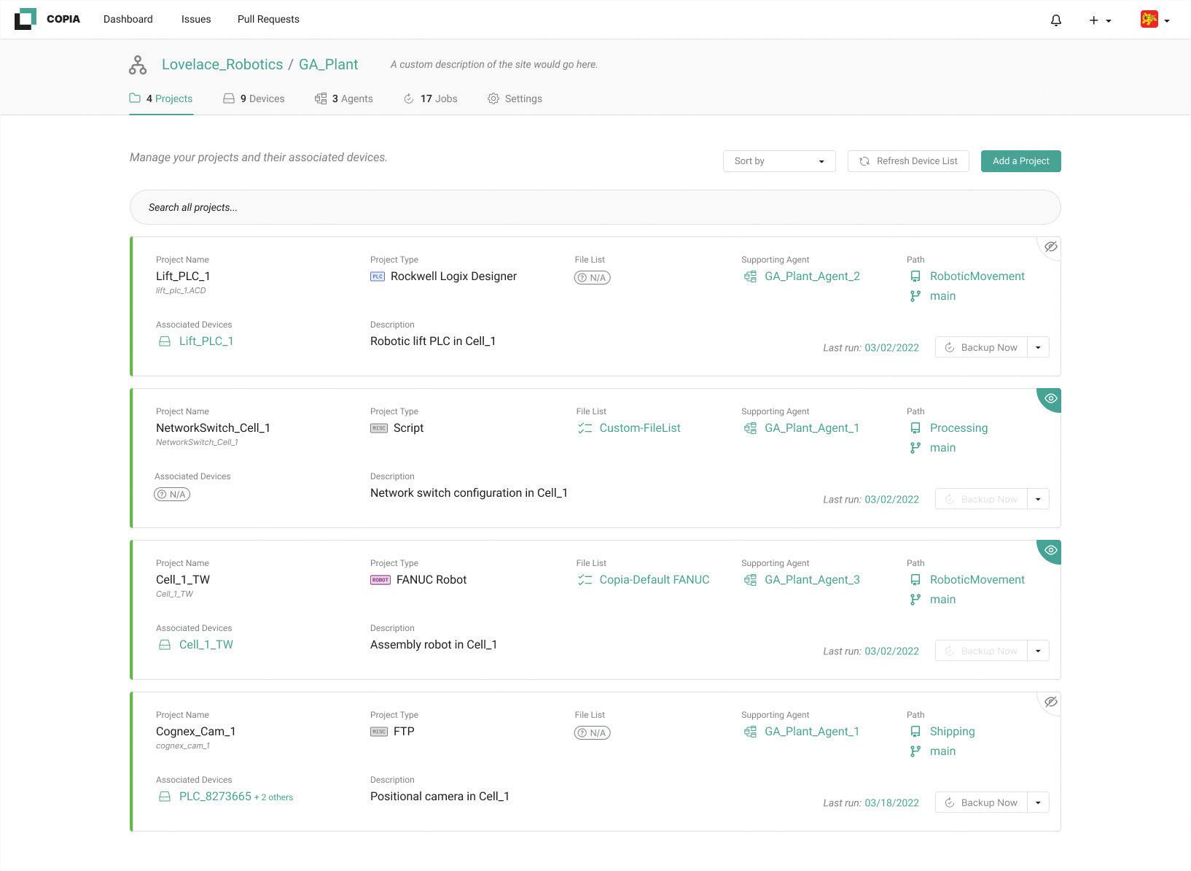Click the Copia logo icon
Viewport: 1191px width, 871px height.
coord(26,19)
